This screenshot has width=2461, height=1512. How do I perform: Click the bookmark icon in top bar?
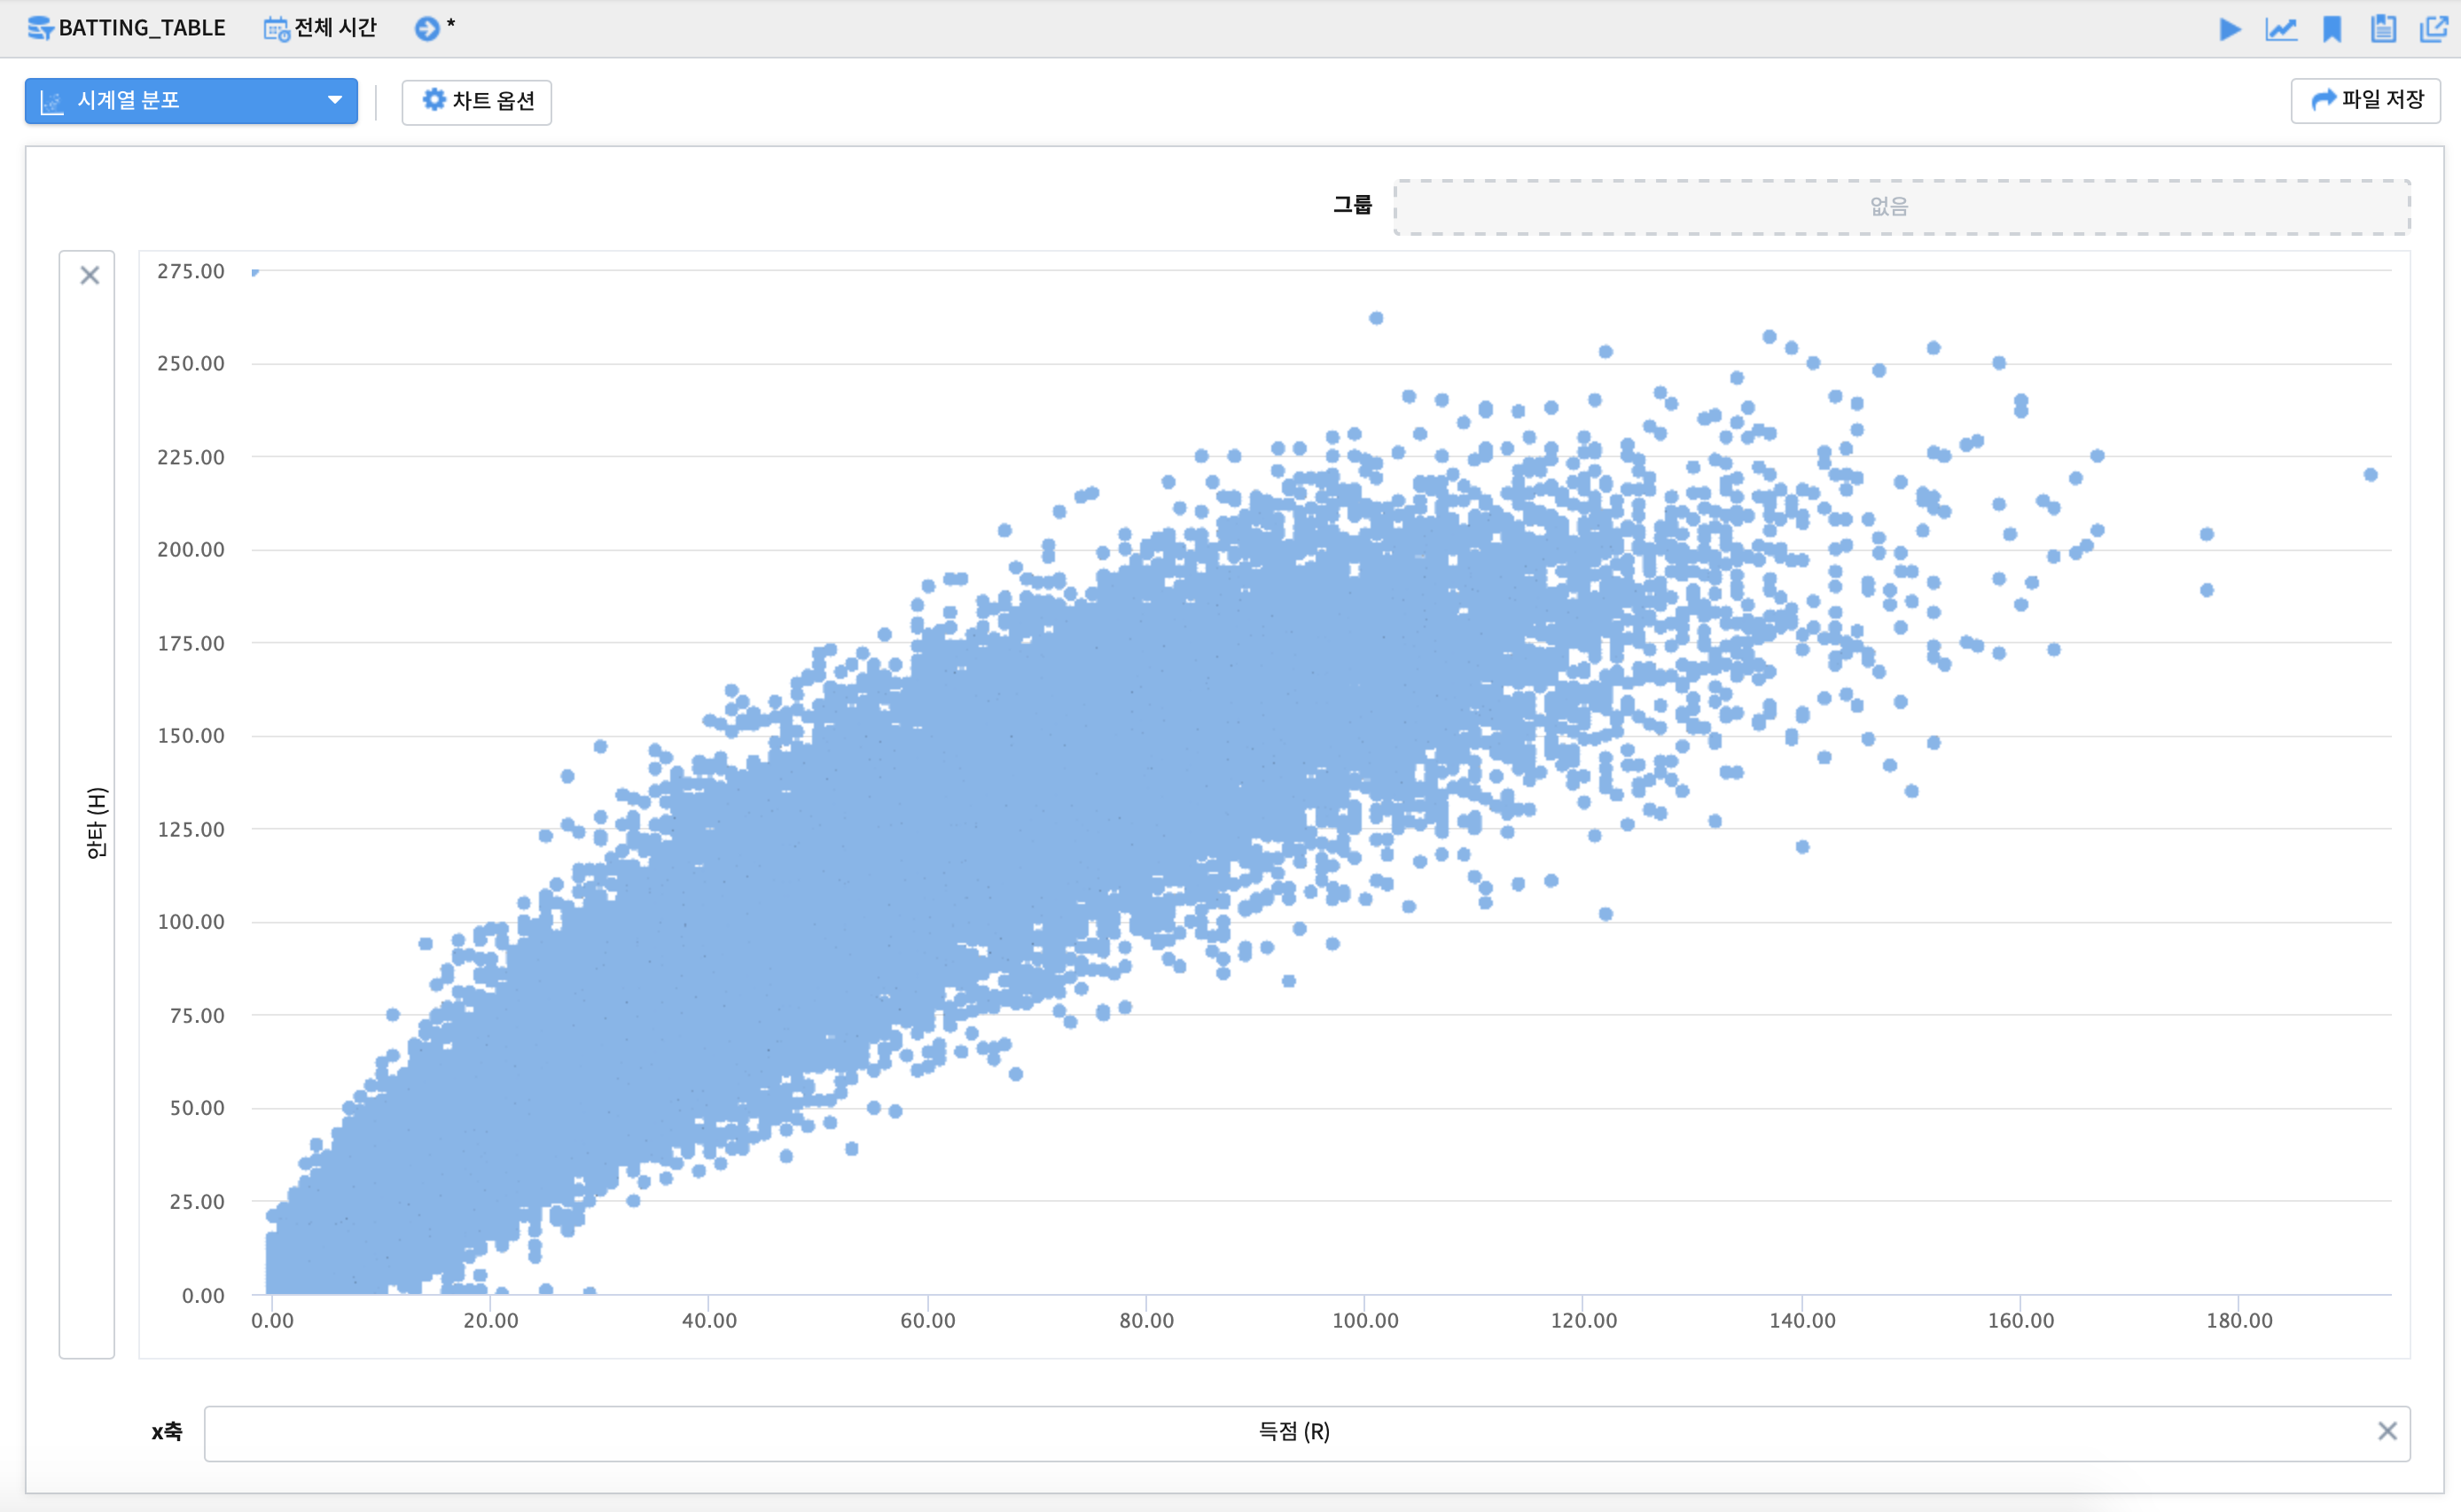coord(2332,29)
